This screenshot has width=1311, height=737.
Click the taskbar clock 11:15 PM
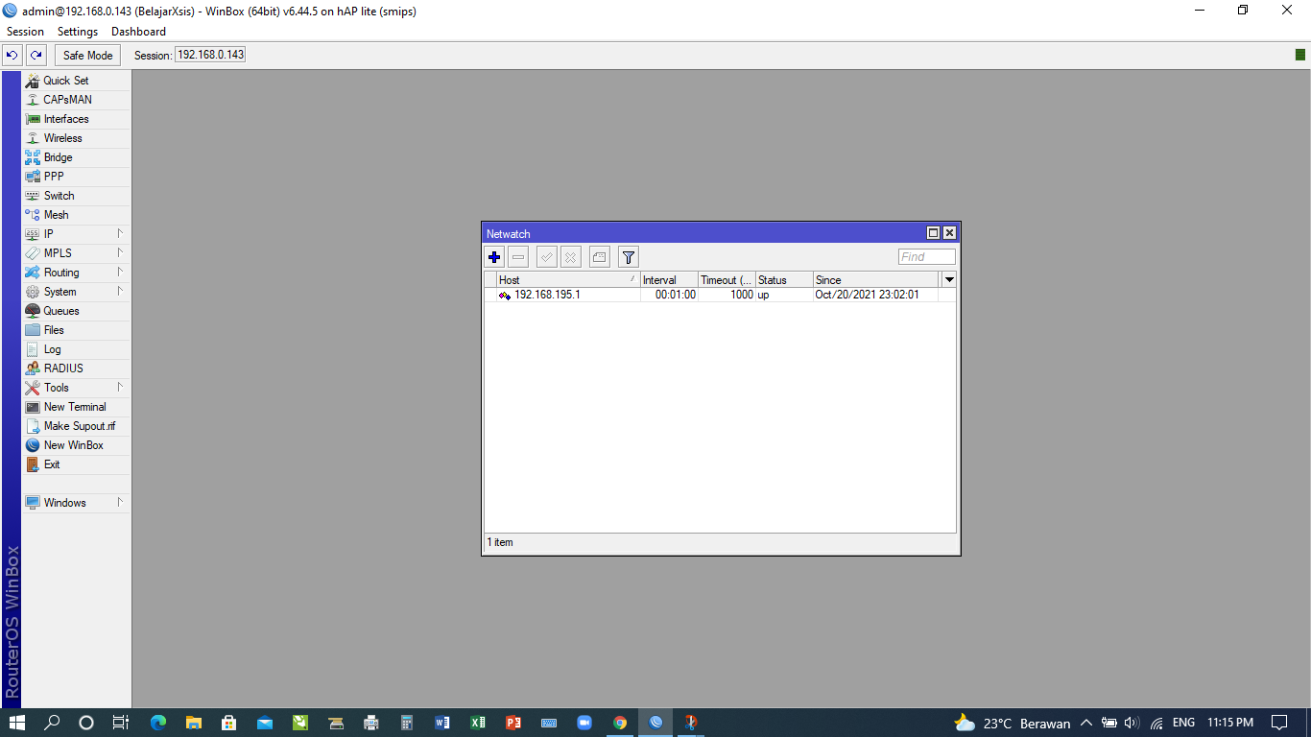(1230, 723)
